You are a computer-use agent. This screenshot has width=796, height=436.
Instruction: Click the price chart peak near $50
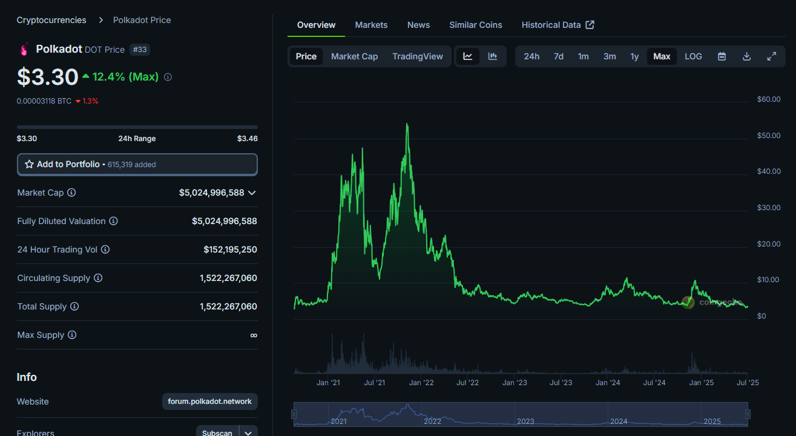coord(407,125)
